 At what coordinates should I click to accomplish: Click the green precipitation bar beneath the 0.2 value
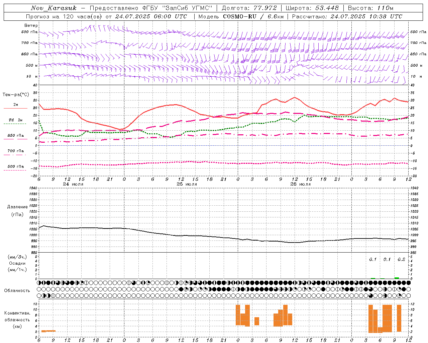click(x=397, y=278)
